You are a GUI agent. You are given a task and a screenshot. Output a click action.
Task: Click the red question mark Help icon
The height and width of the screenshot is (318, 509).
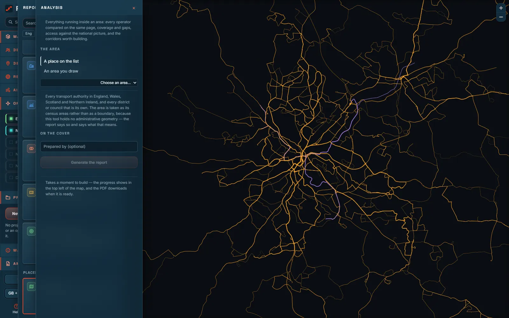(x=16, y=306)
